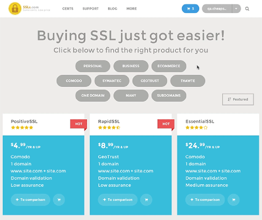Click Low assurance in PositiveSSL card
This screenshot has width=262, height=220.
click(x=27, y=185)
